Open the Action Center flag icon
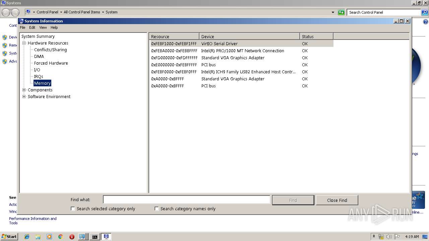 click(x=397, y=237)
